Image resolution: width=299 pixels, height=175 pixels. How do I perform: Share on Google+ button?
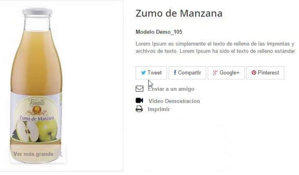[226, 73]
